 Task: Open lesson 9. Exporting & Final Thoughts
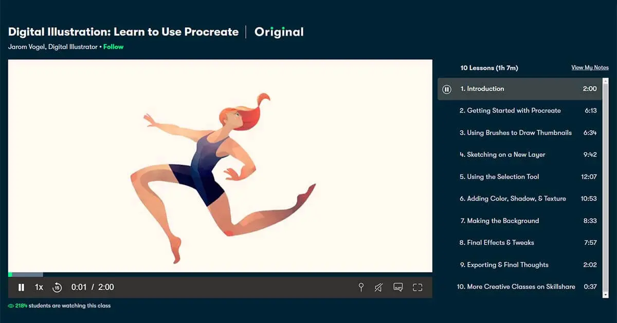tap(519, 265)
